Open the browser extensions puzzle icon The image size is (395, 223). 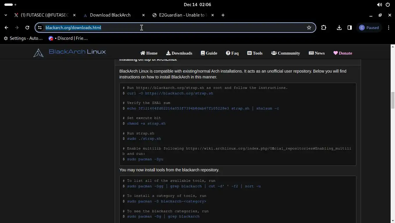point(324,28)
